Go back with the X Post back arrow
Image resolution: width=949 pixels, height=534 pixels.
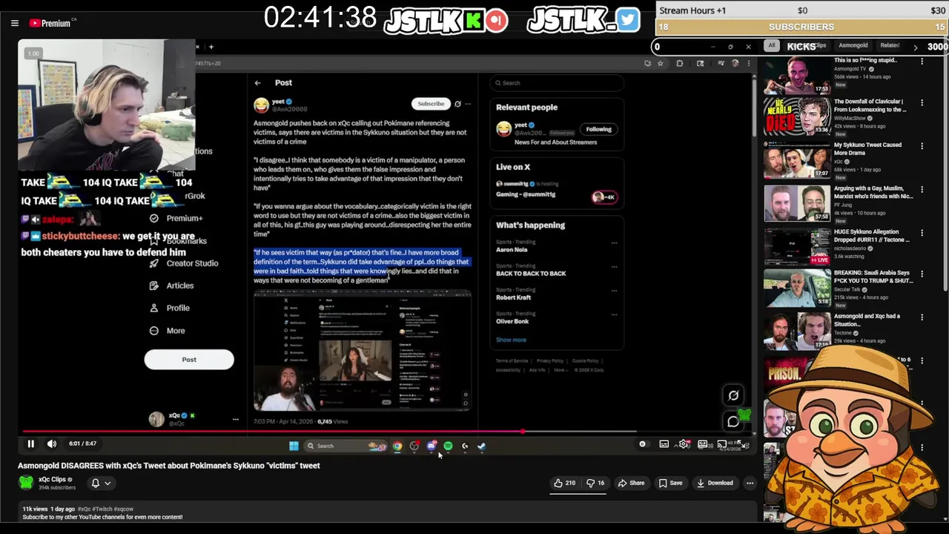tap(257, 83)
